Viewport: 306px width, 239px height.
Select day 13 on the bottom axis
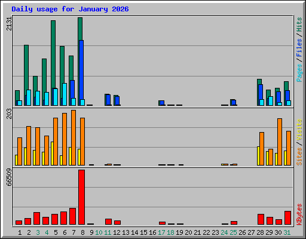[126, 232]
